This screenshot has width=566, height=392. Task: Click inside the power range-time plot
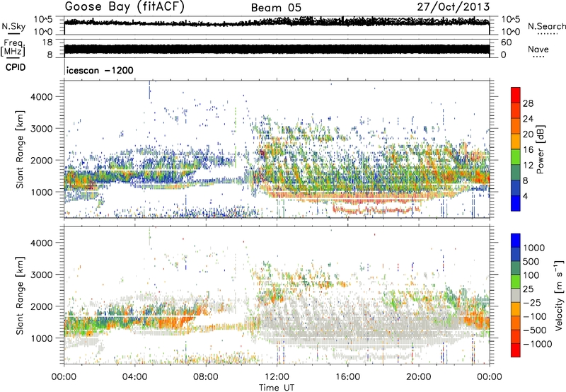click(x=277, y=149)
